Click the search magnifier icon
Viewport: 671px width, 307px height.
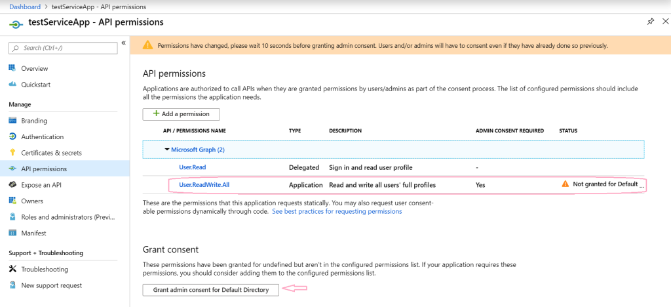[x=16, y=48]
